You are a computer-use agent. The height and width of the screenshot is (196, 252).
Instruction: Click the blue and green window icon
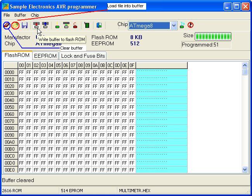point(99,25)
